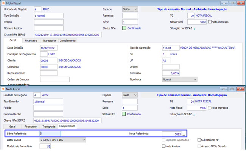
Task: Click the UF field showing RS
Action: 167,60
